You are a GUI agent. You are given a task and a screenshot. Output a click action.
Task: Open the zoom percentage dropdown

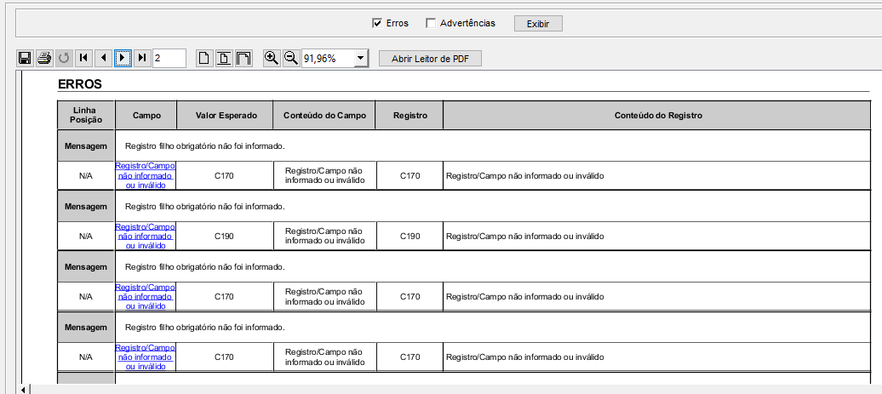coord(360,58)
